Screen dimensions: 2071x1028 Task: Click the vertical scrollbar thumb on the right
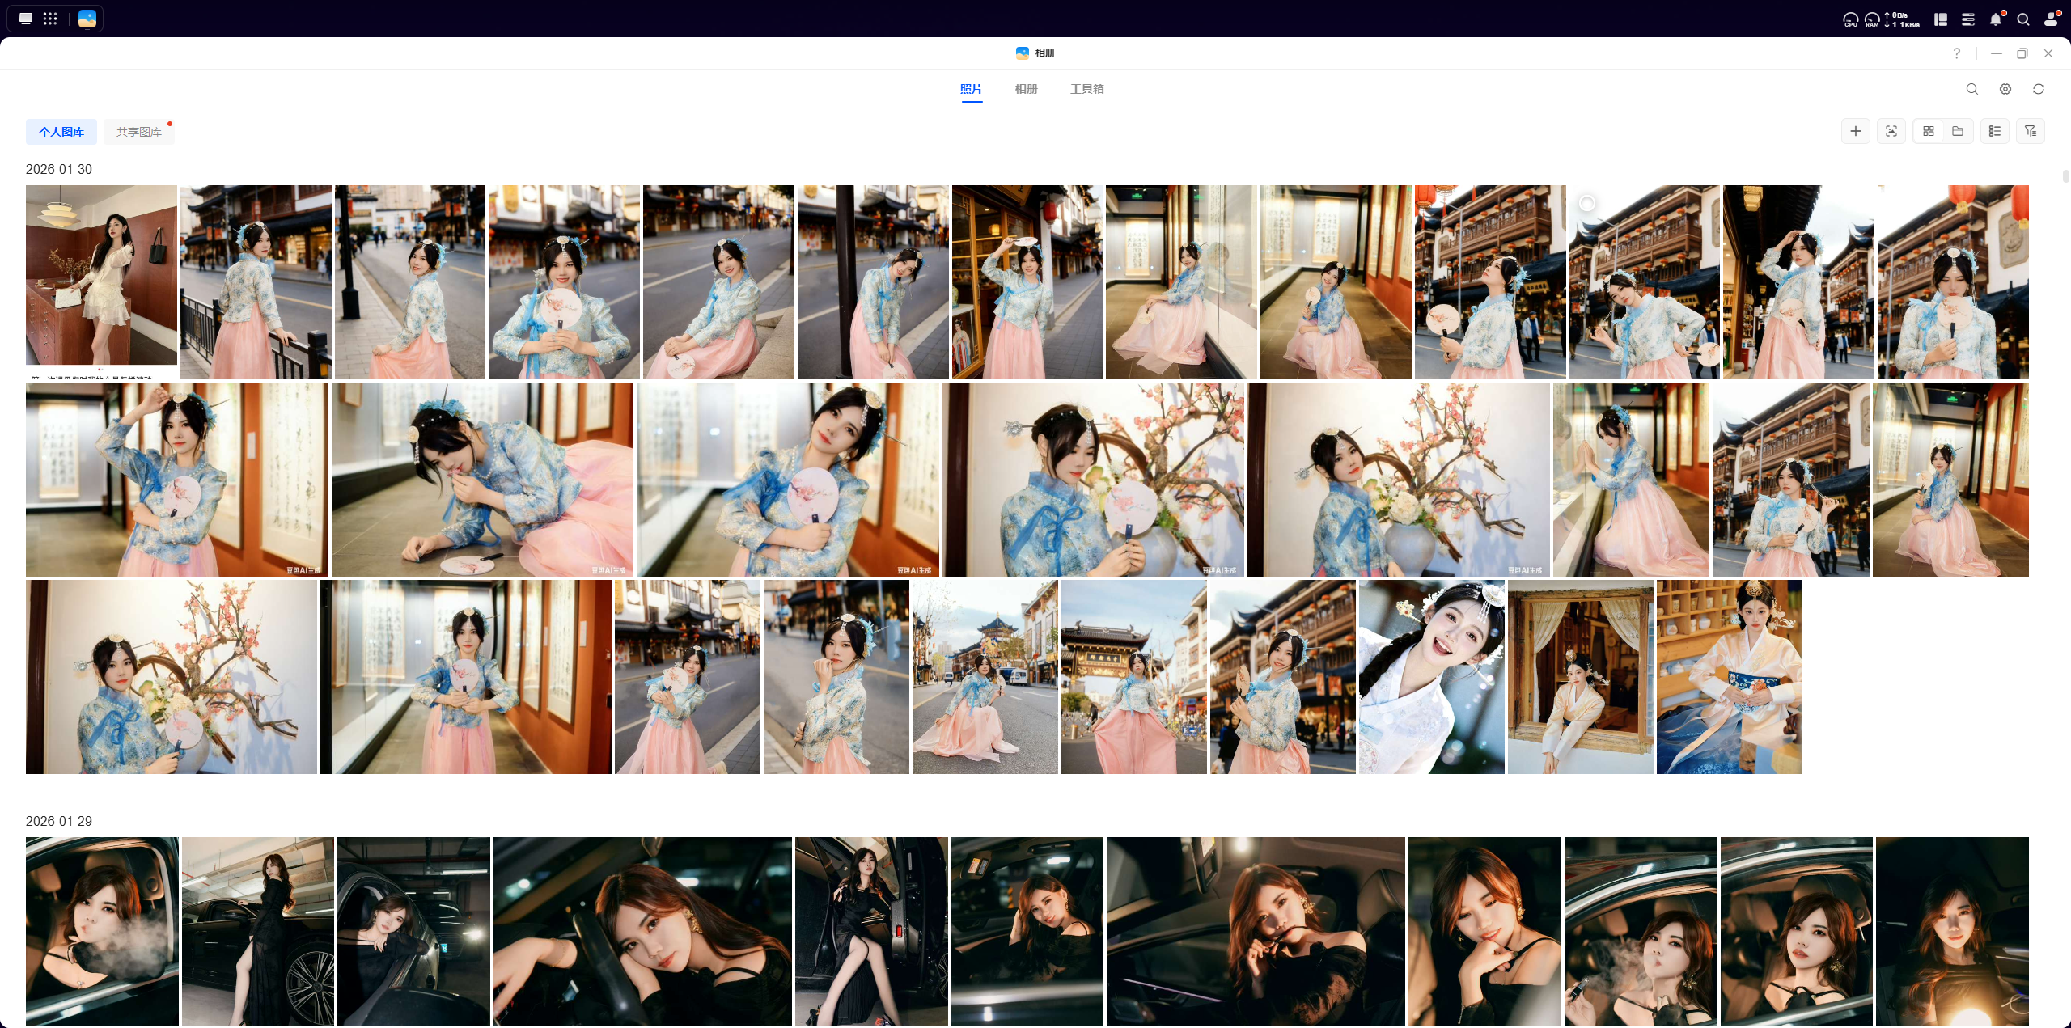pos(2065,176)
